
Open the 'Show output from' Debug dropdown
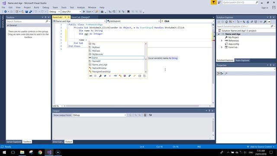click(99, 115)
